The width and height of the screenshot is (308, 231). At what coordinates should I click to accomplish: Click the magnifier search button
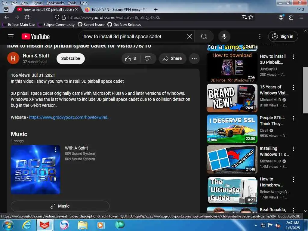pyautogui.click(x=204, y=36)
